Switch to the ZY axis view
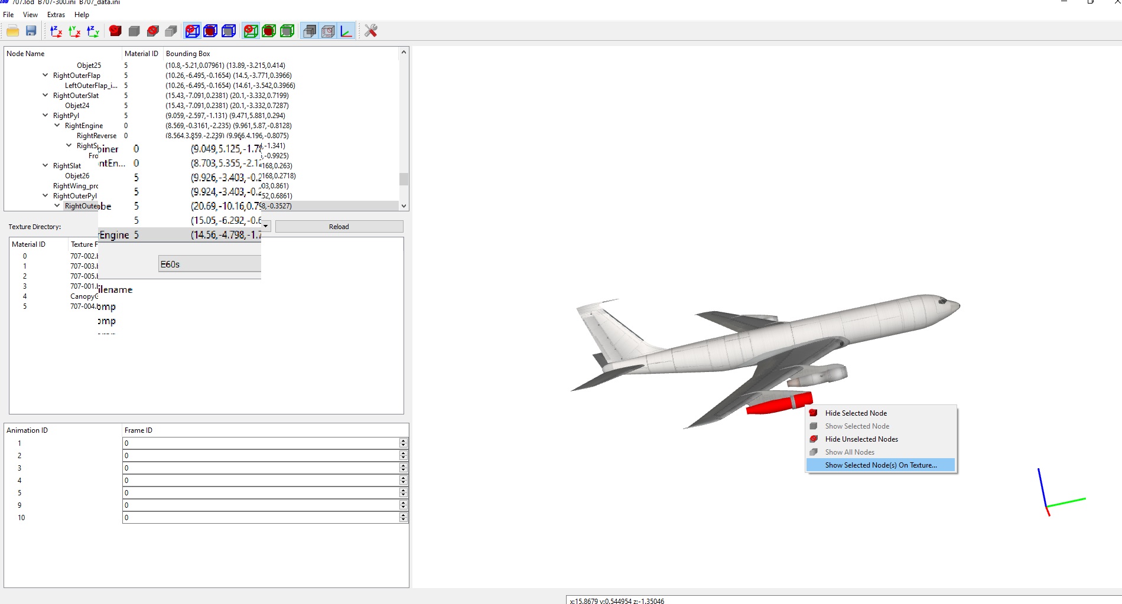The height and width of the screenshot is (604, 1122). [x=93, y=31]
